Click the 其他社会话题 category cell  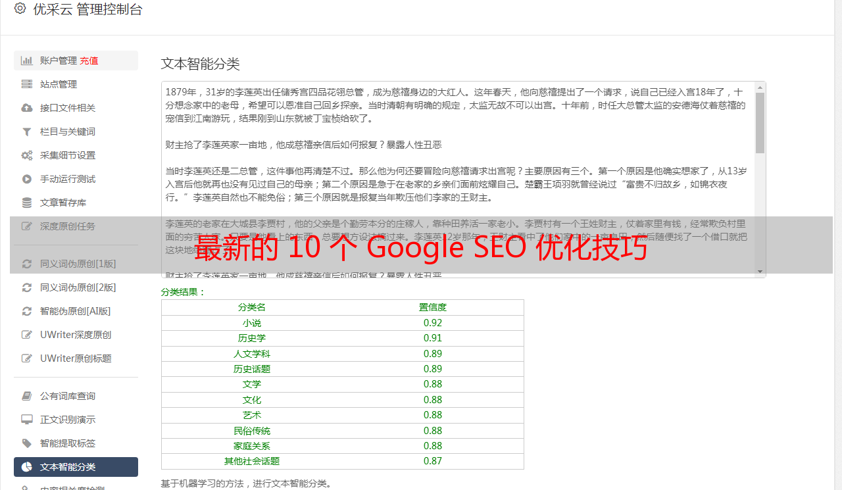(x=252, y=461)
